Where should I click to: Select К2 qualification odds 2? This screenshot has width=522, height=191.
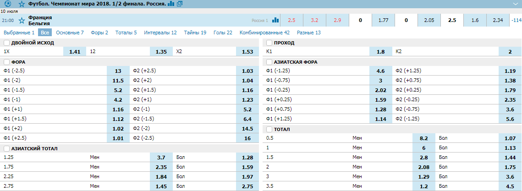[x=511, y=52]
